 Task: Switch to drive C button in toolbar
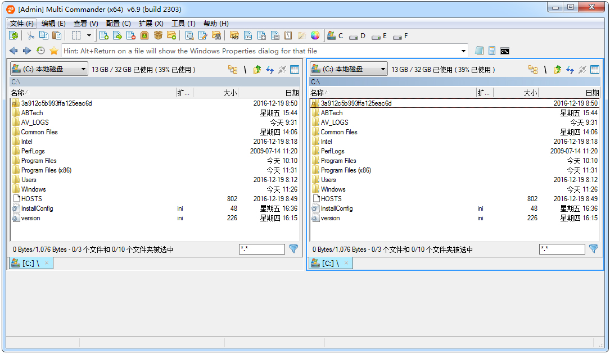pyautogui.click(x=335, y=36)
